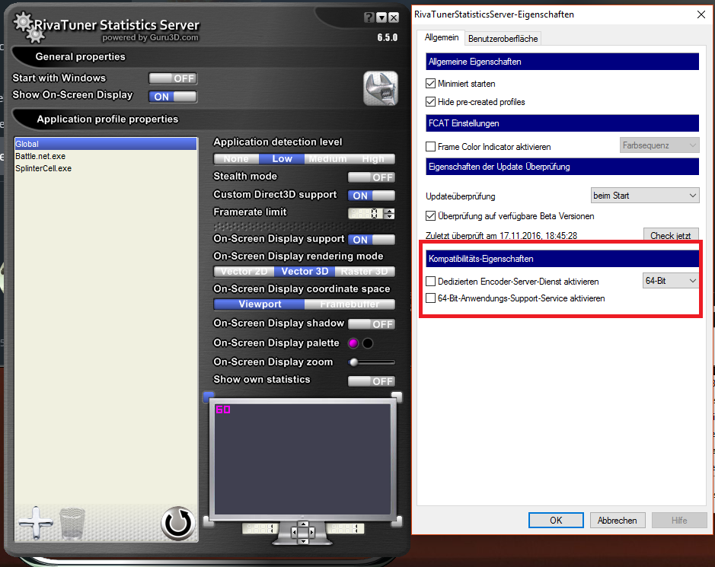Select the top-right corner anchor of preview
The height and width of the screenshot is (567, 715).
click(397, 397)
